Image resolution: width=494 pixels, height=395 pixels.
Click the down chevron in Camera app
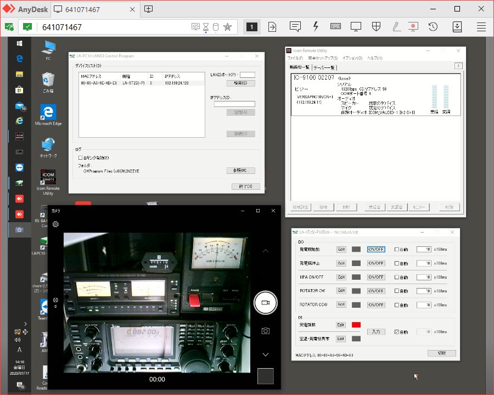tap(265, 355)
